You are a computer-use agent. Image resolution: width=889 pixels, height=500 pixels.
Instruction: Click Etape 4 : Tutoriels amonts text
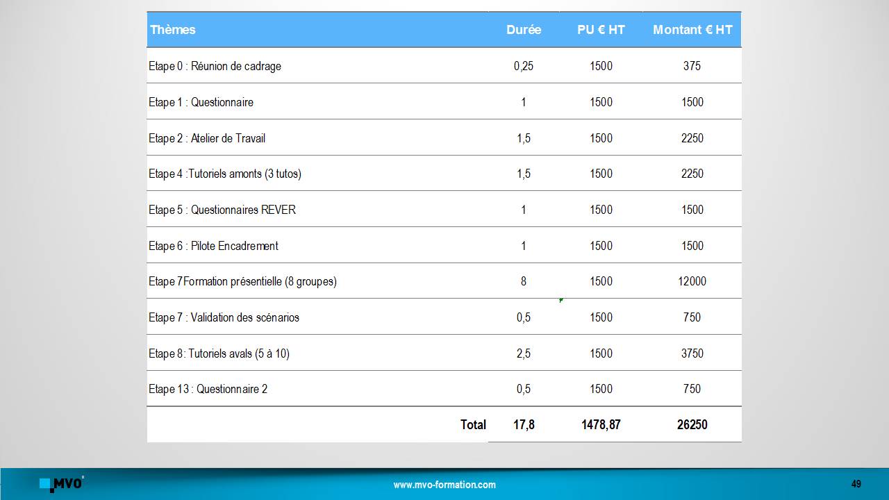pos(225,174)
